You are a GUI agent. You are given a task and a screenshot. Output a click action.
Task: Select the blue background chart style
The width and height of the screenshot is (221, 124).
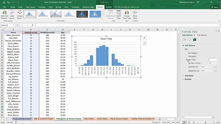click(95, 14)
